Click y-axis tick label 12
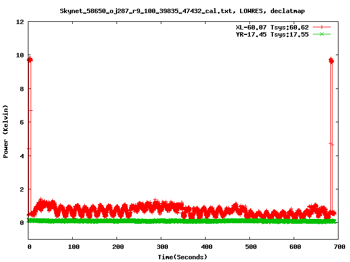Image resolution: width=350 pixels, height=262 pixels. (x=20, y=22)
